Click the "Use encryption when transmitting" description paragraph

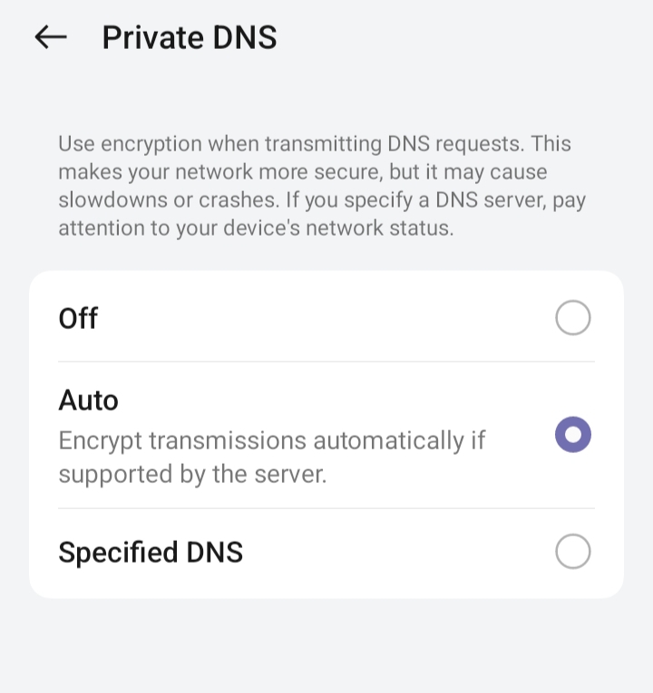pos(314,186)
